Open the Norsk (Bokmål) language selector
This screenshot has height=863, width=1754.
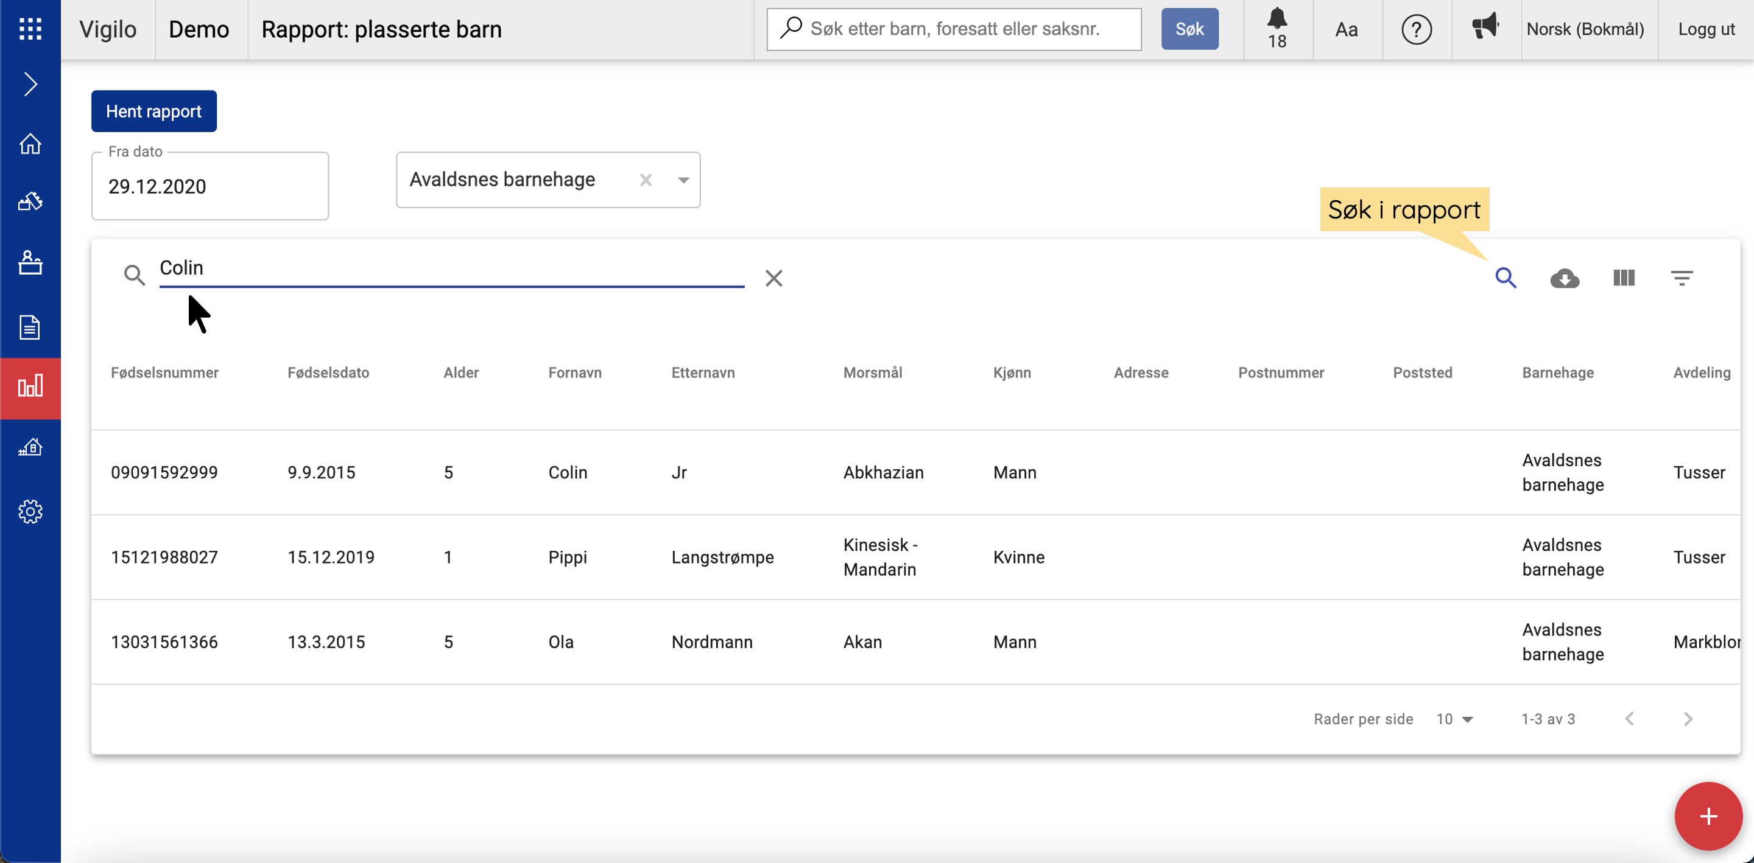click(x=1585, y=29)
